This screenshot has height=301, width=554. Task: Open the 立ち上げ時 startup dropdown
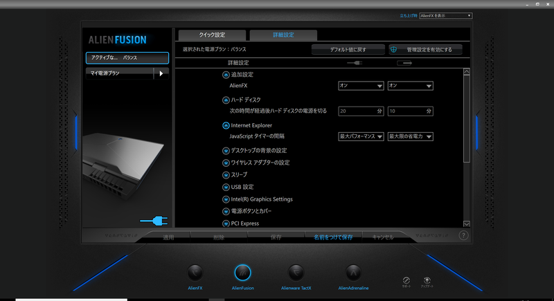445,15
